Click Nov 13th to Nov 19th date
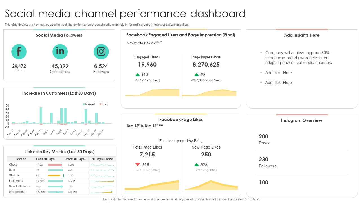Screen dimensions: 361x203 tap(145, 125)
